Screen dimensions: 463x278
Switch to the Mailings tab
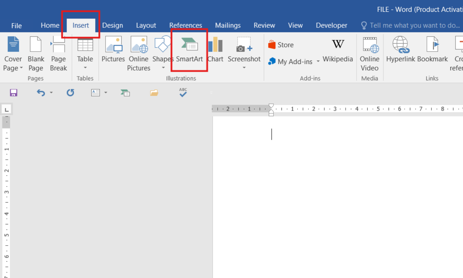[228, 25]
